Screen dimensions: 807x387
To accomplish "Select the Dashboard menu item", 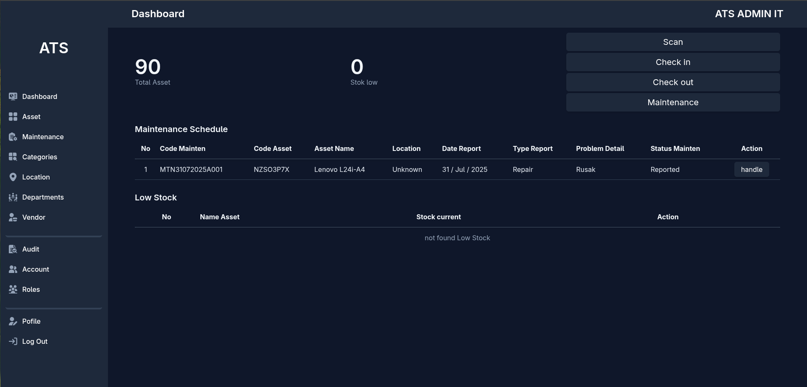I will coord(39,96).
